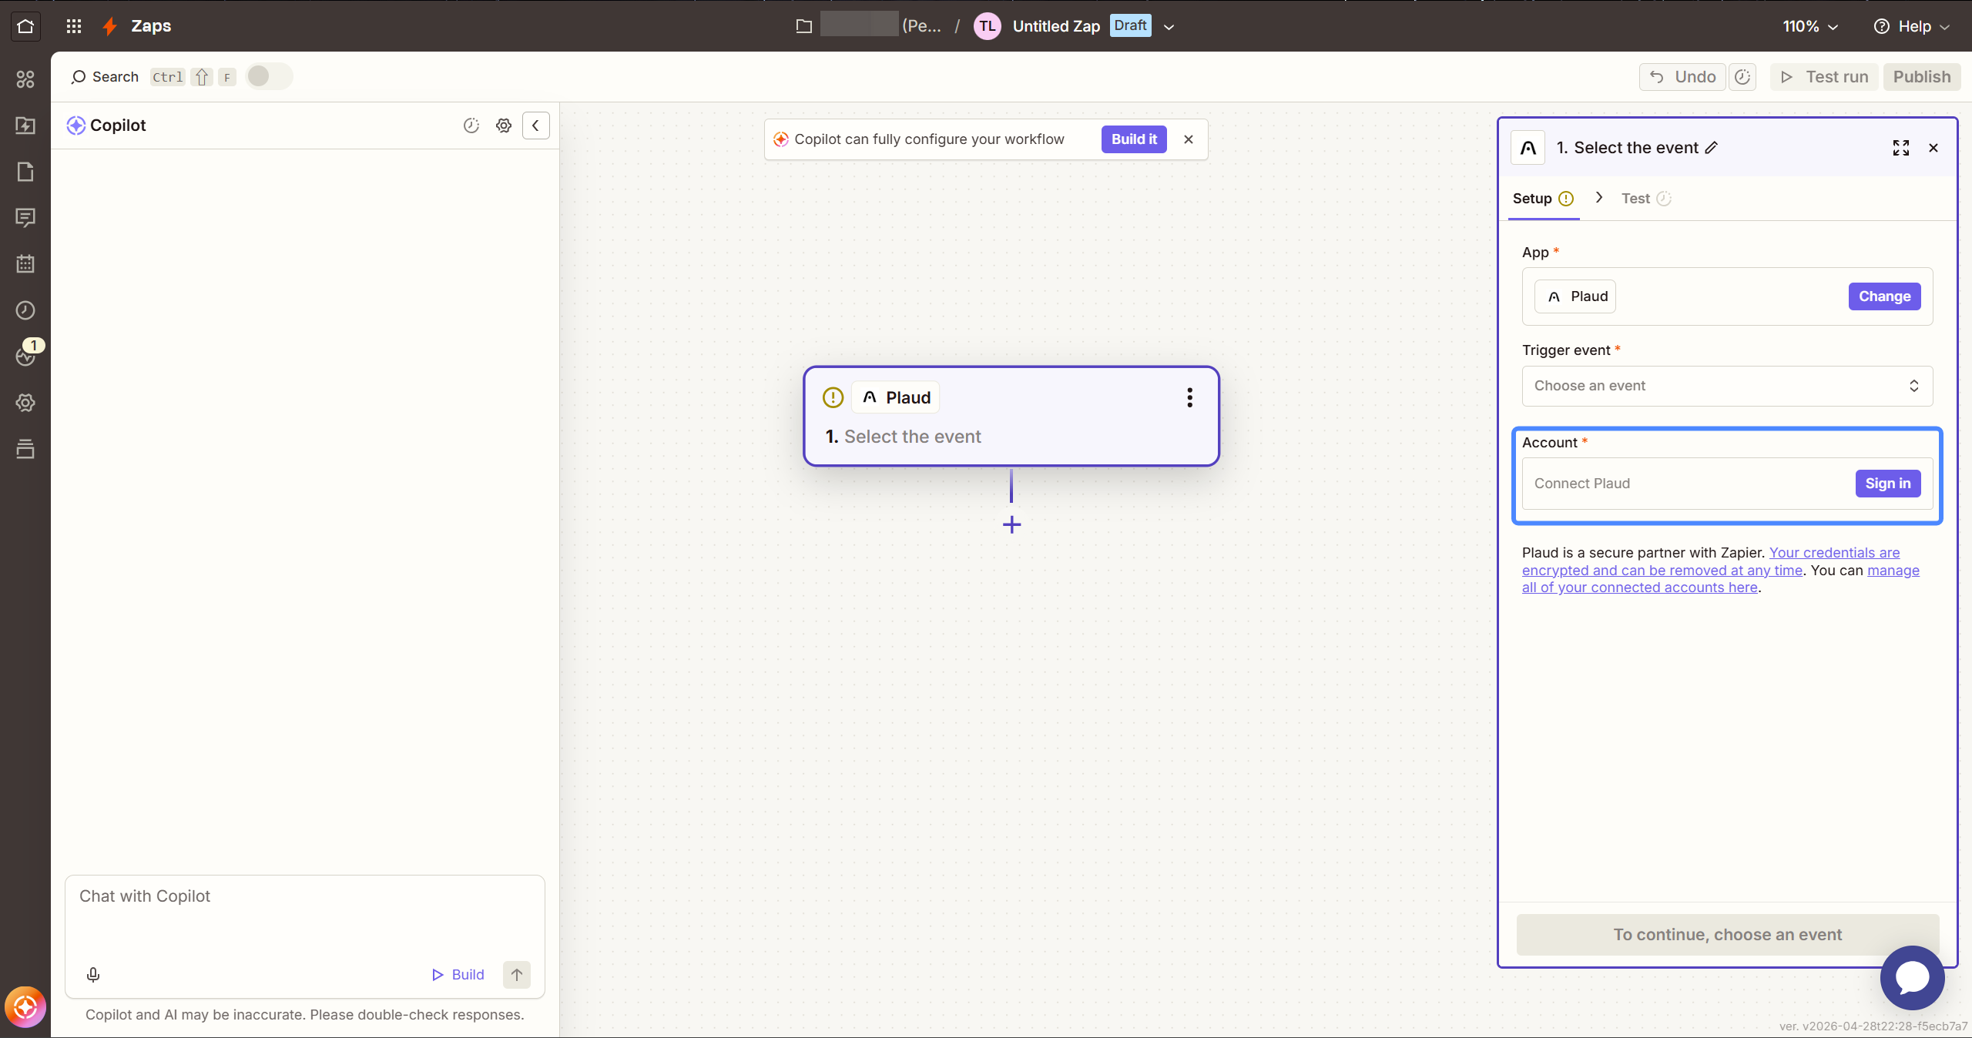Viewport: 1972px width, 1038px height.
Task: Open the apps grid menu
Action: click(74, 26)
